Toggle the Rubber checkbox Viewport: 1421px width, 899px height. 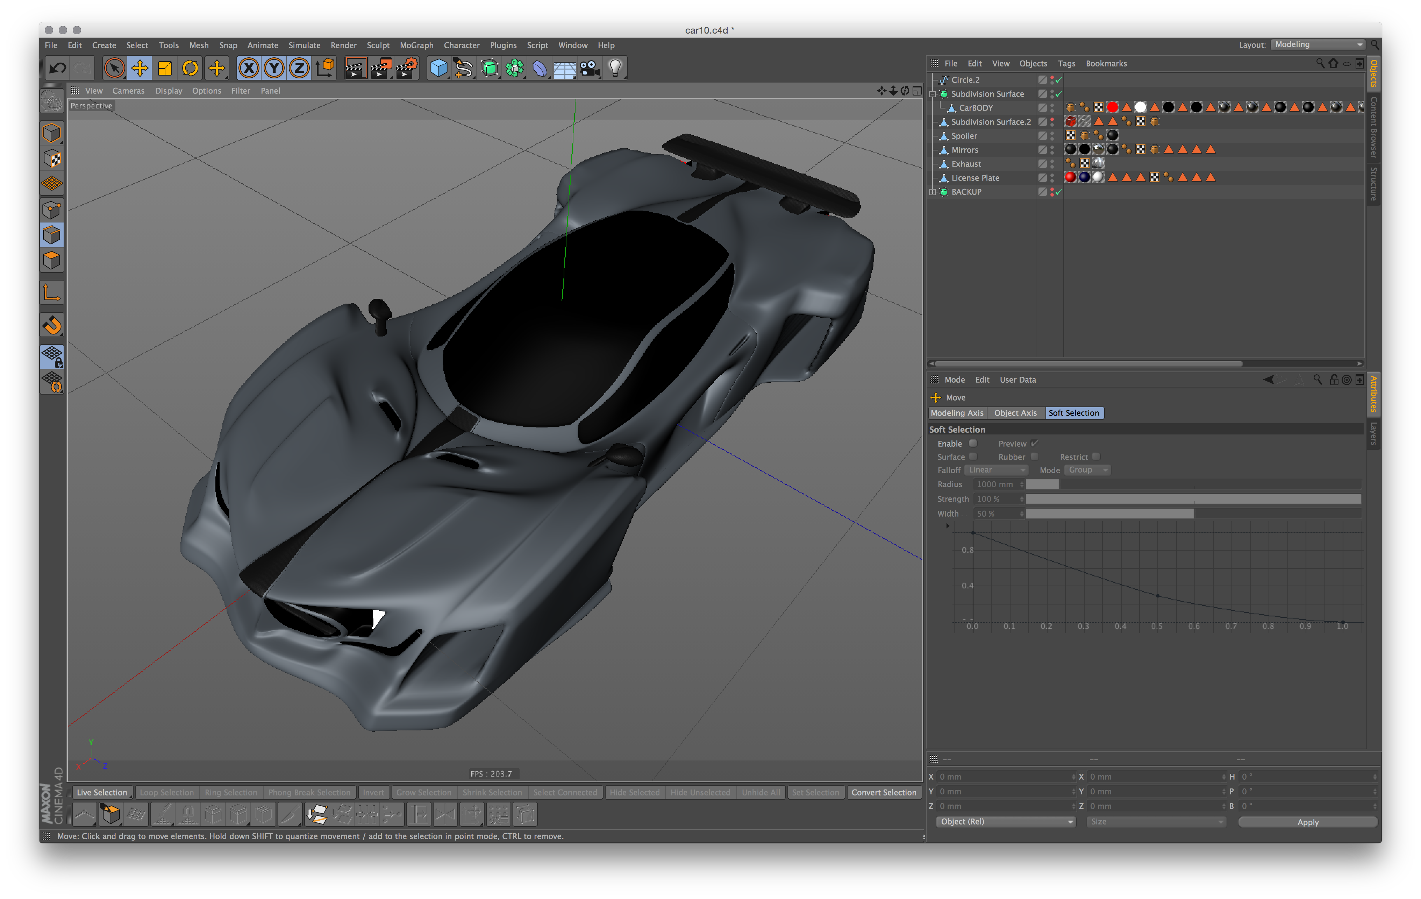pyautogui.click(x=1034, y=456)
